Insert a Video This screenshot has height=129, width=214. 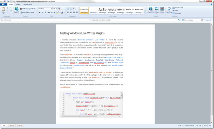[x=162, y=10]
